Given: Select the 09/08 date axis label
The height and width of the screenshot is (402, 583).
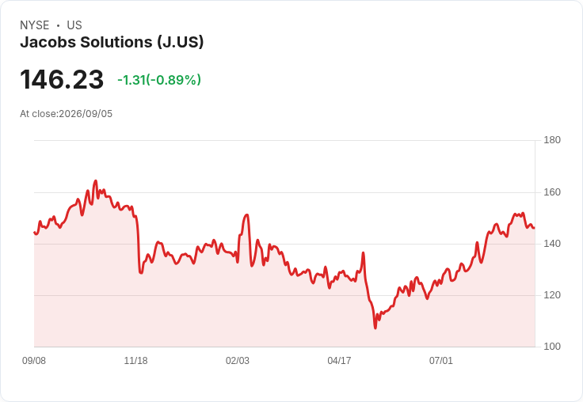Looking at the screenshot, I should (34, 360).
